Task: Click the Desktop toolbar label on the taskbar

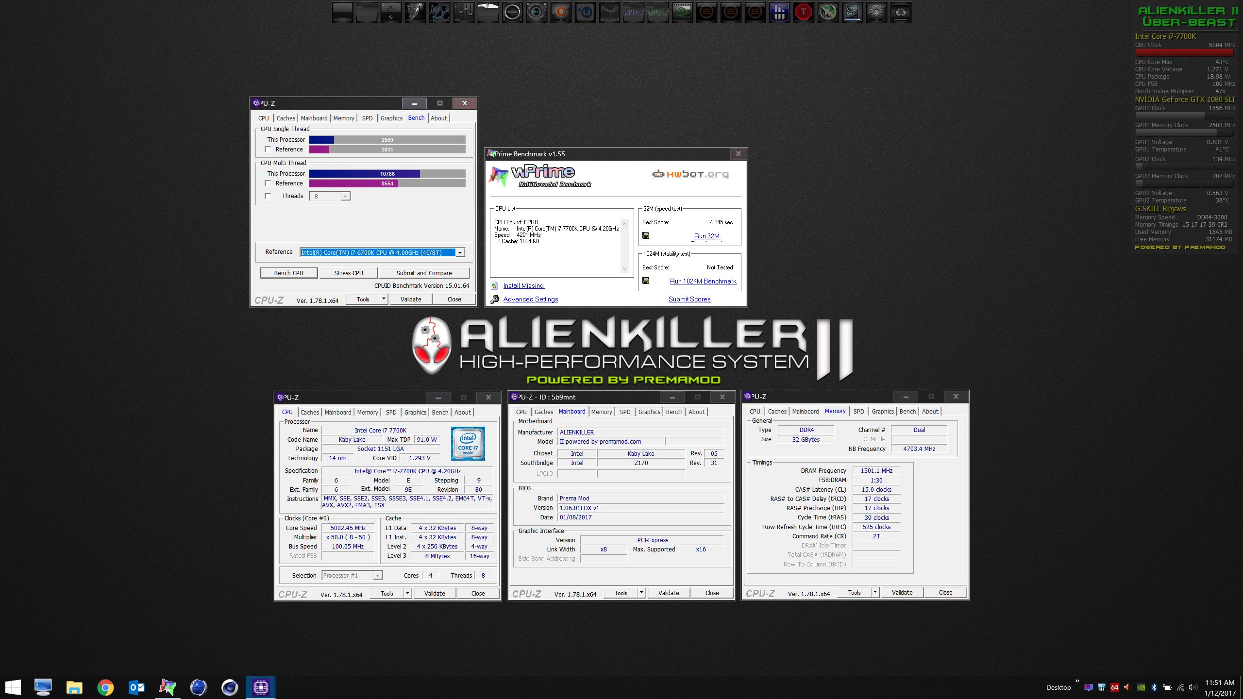Action: click(x=1058, y=687)
